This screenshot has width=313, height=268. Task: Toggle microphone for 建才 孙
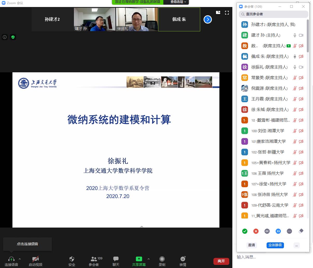(x=295, y=35)
